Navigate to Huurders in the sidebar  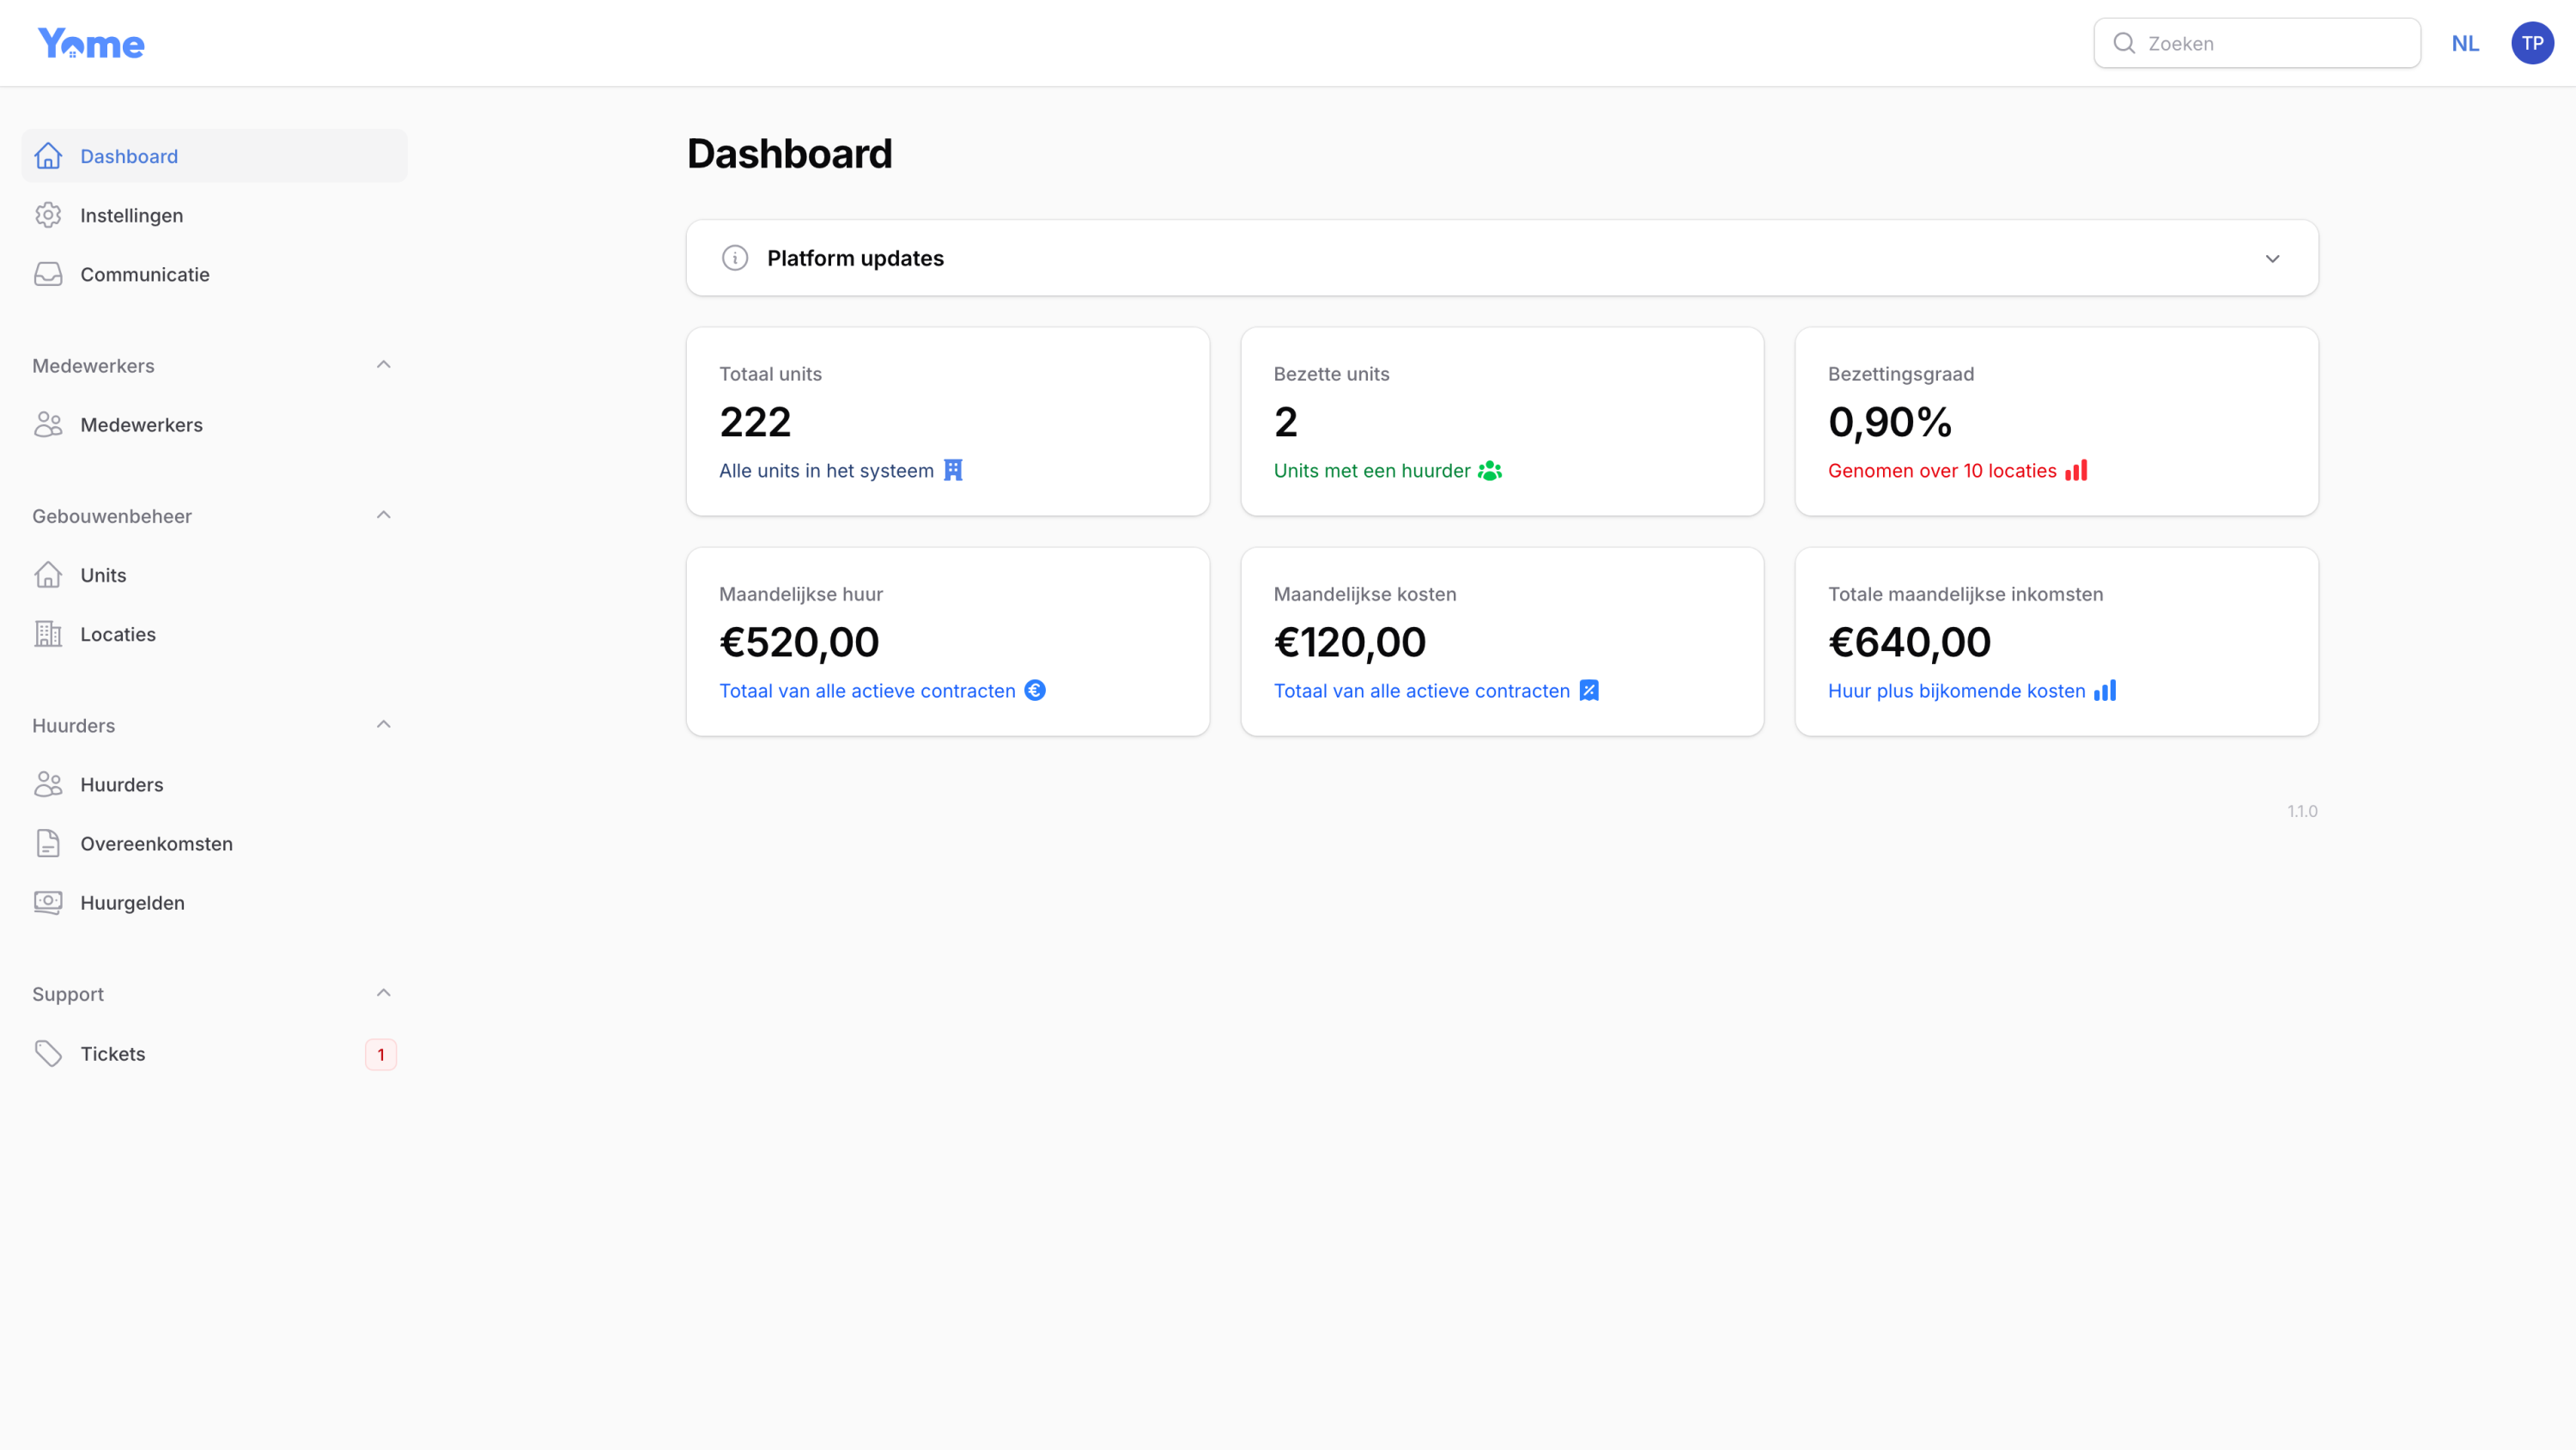pos(121,783)
